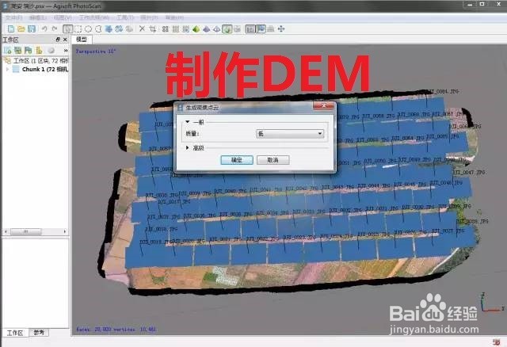Click yellow icon in workspace toolbar
Screen dimensions: 507x347
click(x=39, y=51)
